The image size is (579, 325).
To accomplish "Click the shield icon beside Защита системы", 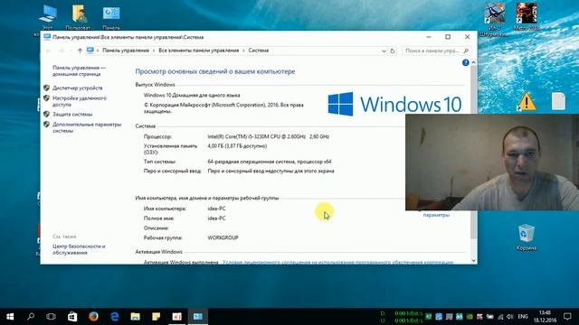I will pos(46,115).
